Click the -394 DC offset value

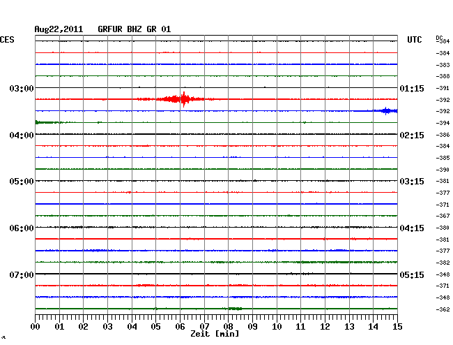tap(443, 123)
